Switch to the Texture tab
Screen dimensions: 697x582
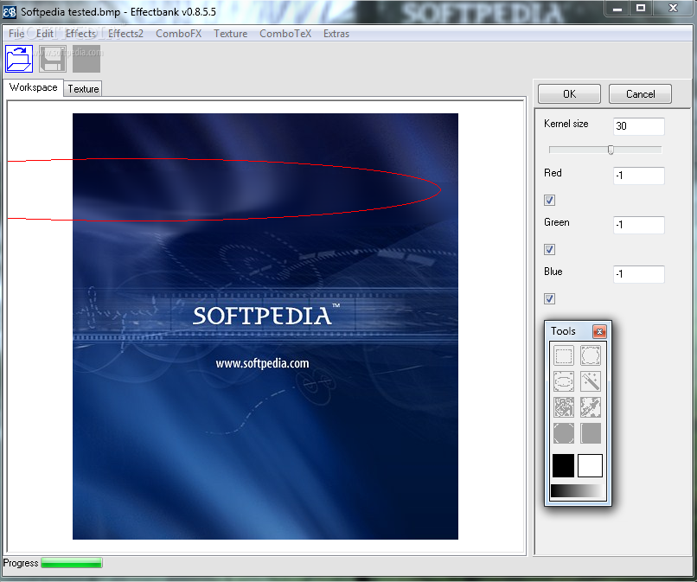(83, 89)
